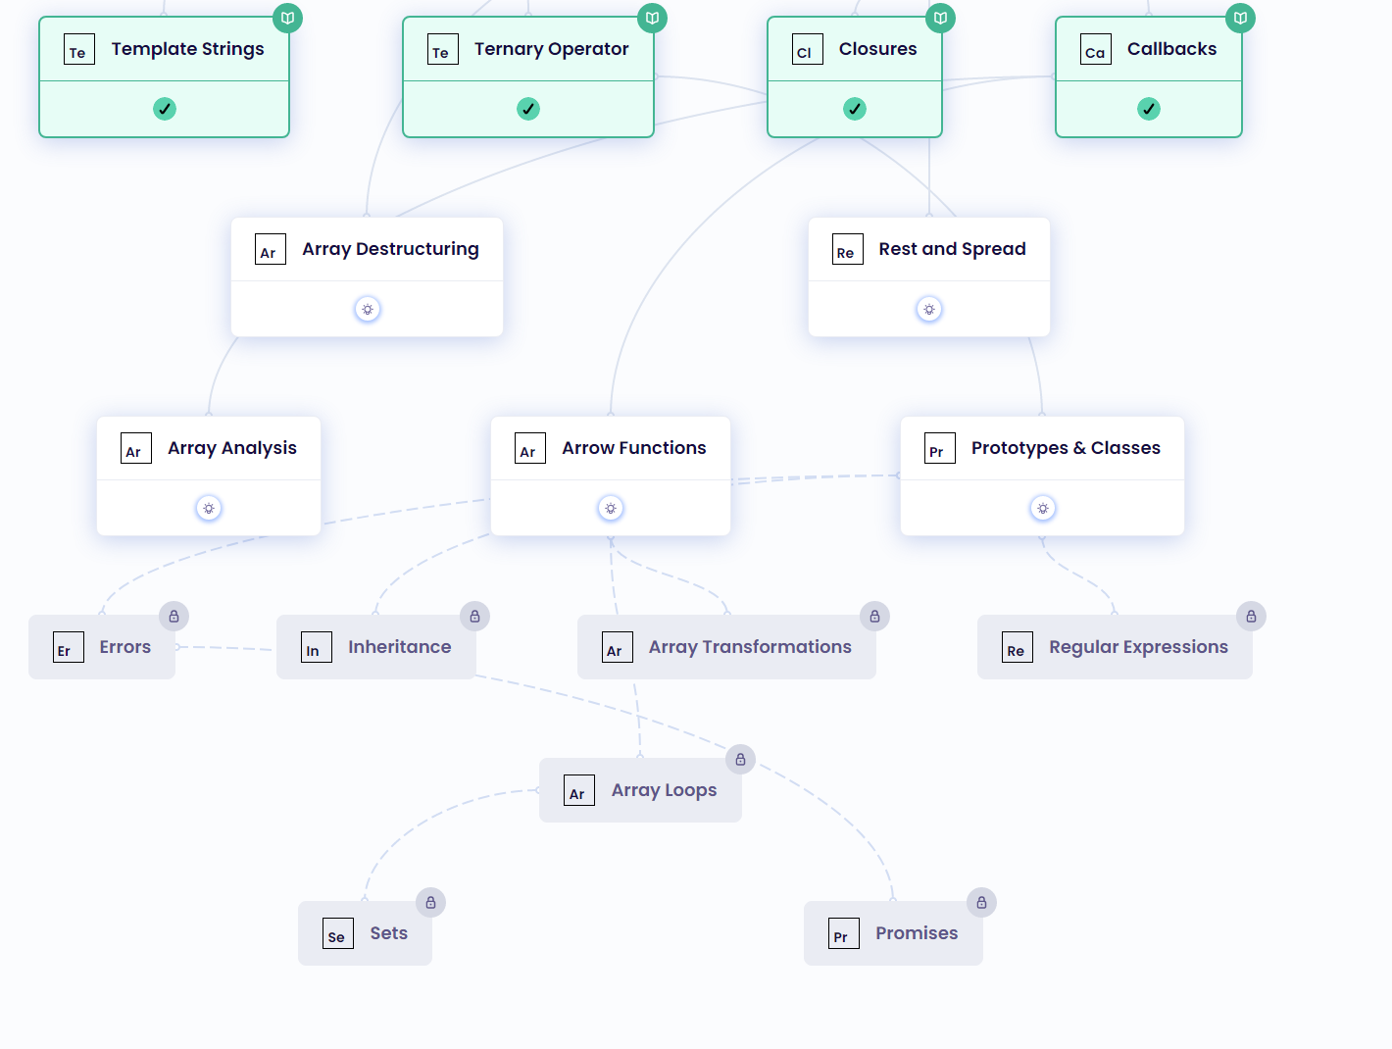Viewport: 1392px width, 1049px height.
Task: Click the lock icon on Promises node
Action: coord(981,902)
